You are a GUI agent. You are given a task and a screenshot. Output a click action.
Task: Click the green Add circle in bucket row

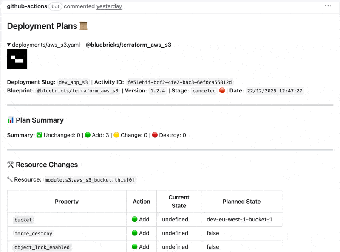pos(135,219)
